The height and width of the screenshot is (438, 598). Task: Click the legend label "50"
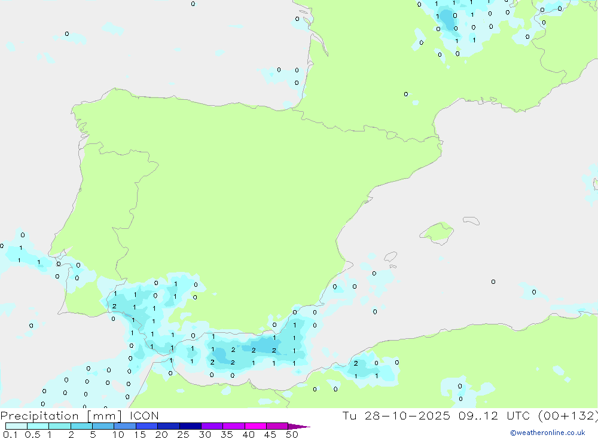292,434
